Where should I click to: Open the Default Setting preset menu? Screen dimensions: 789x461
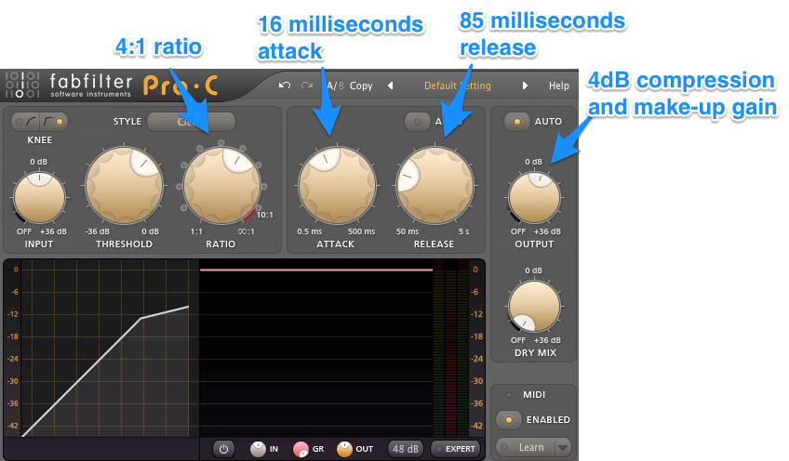coord(458,86)
